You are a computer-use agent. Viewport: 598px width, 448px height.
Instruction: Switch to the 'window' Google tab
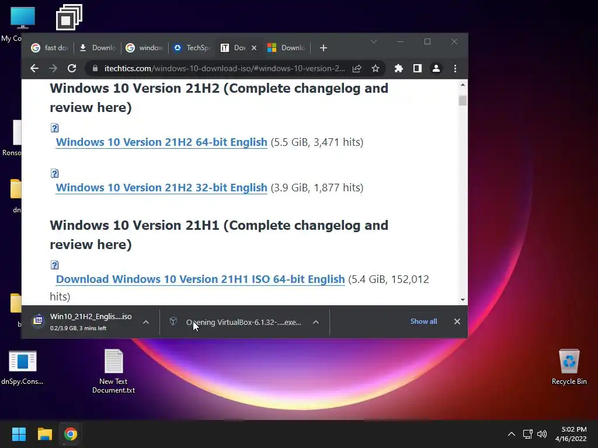point(145,48)
